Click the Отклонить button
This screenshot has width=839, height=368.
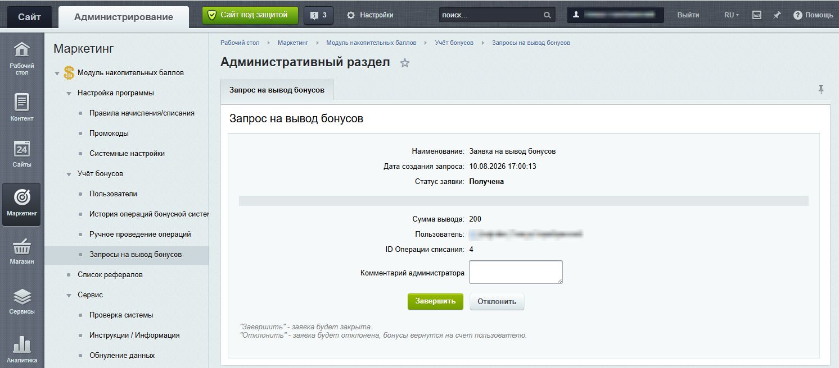coord(497,301)
